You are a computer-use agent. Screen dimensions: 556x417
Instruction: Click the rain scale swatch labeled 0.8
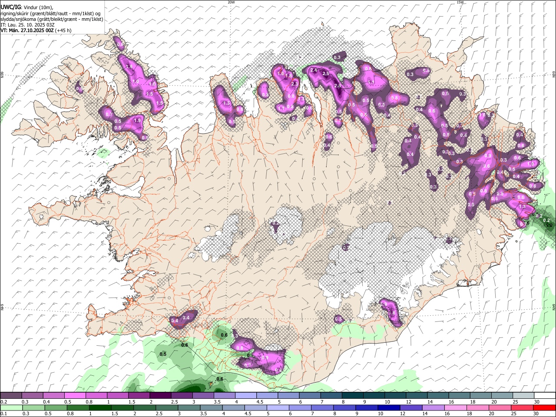tap(78, 408)
